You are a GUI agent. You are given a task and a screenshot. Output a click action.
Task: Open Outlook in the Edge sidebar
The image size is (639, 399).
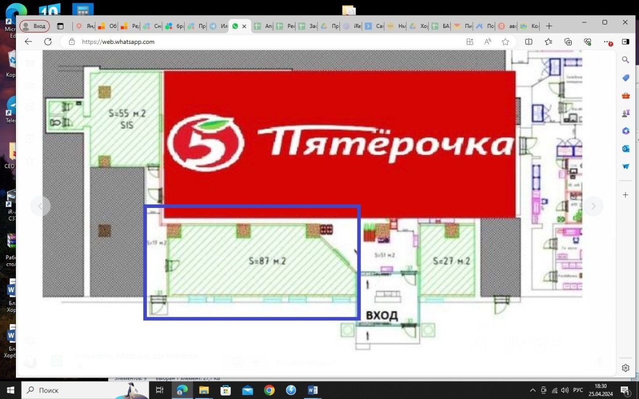point(626,149)
